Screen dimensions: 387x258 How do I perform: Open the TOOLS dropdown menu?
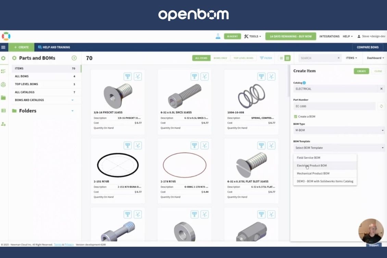point(252,36)
